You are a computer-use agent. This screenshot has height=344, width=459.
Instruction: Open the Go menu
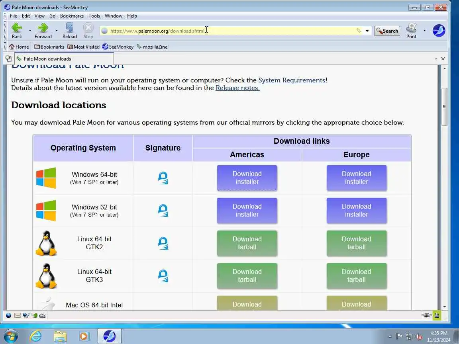53,16
